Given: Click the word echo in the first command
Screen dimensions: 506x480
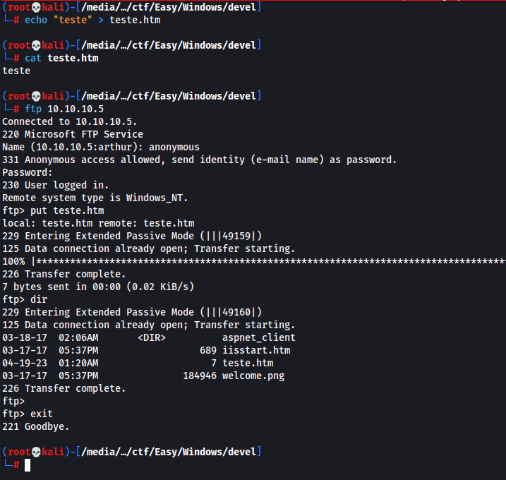Looking at the screenshot, I should pos(36,20).
